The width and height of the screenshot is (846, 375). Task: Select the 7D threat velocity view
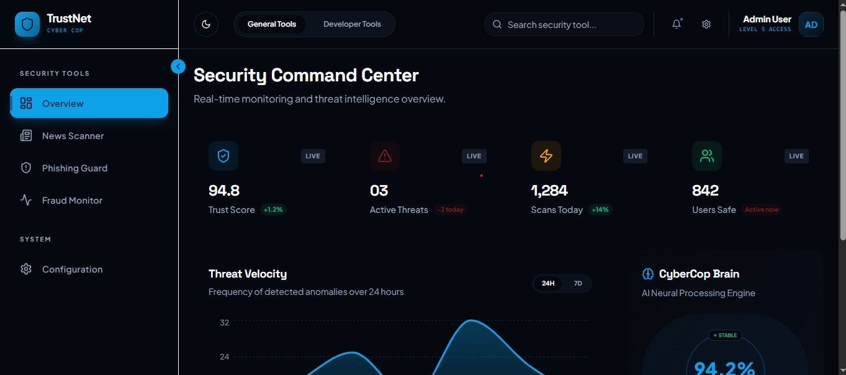coord(577,283)
